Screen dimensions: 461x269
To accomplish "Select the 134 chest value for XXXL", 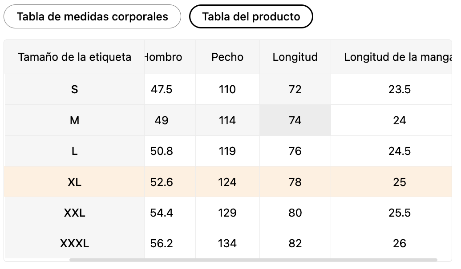I will (x=227, y=243).
